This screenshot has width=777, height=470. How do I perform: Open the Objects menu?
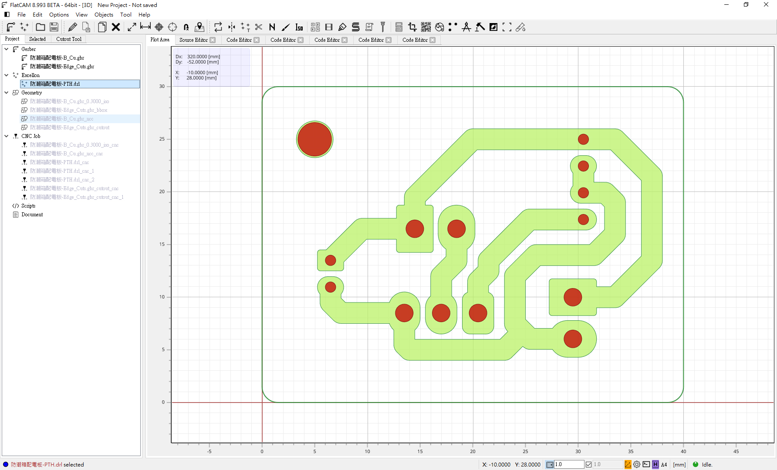tap(104, 14)
